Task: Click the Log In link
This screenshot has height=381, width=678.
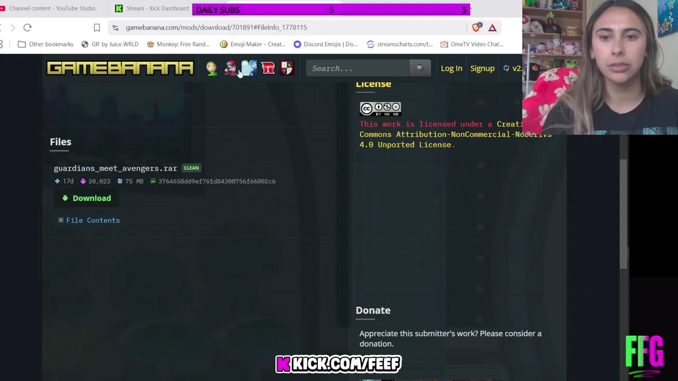Action: (x=451, y=68)
